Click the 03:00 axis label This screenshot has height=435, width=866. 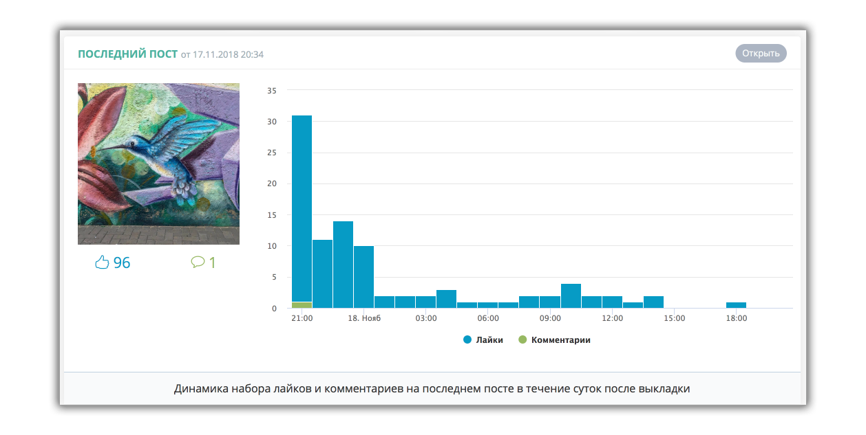tap(426, 319)
